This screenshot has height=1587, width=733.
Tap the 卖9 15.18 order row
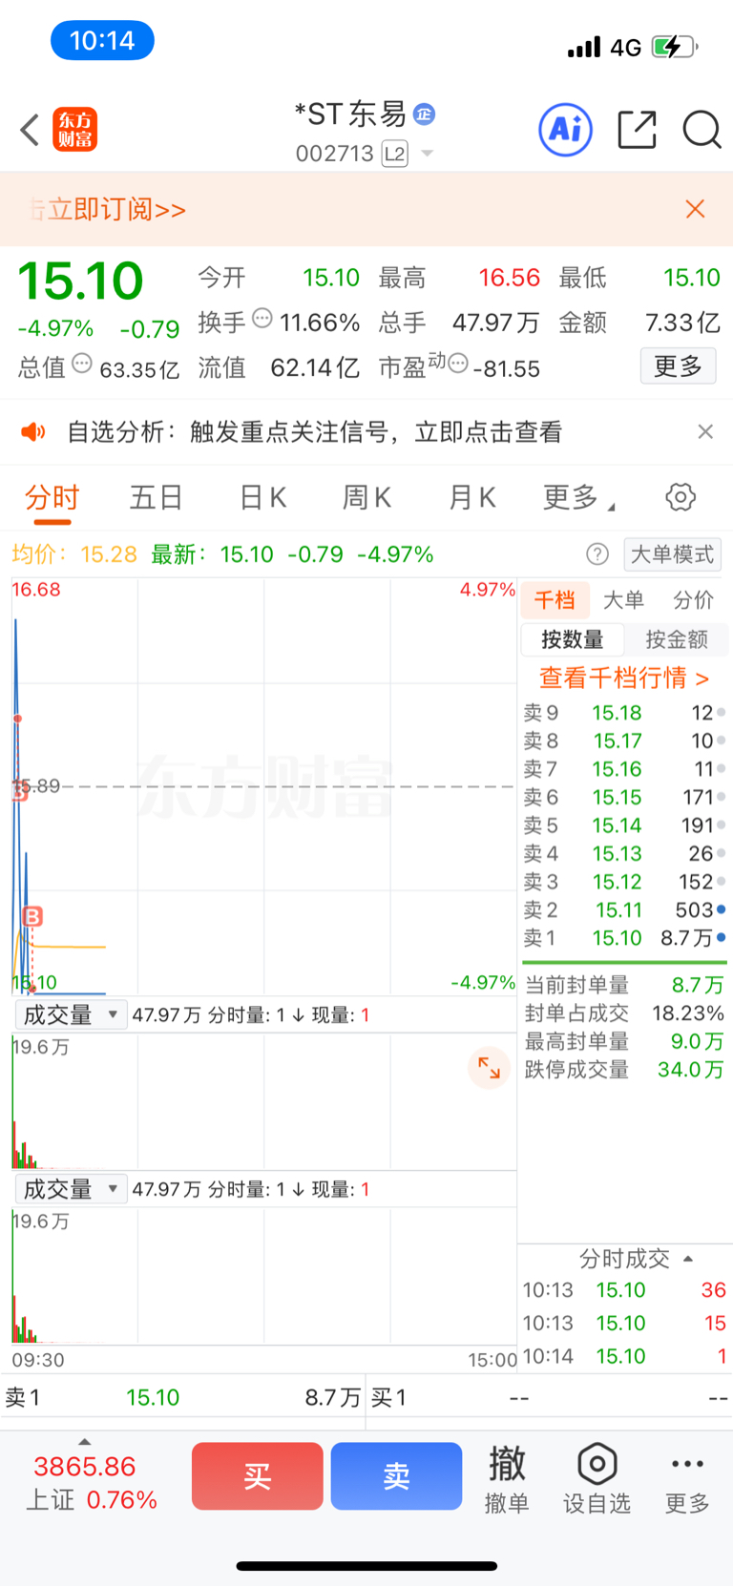coord(624,713)
